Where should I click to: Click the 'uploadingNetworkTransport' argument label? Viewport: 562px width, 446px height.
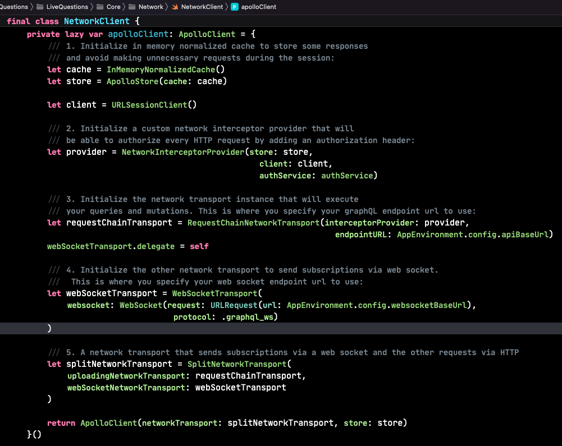point(126,376)
